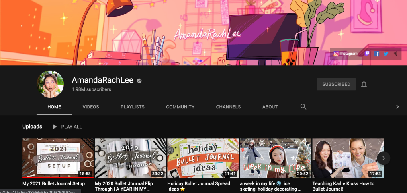407x193 pixels.
Task: Switch to the Videos tab
Action: [91, 107]
